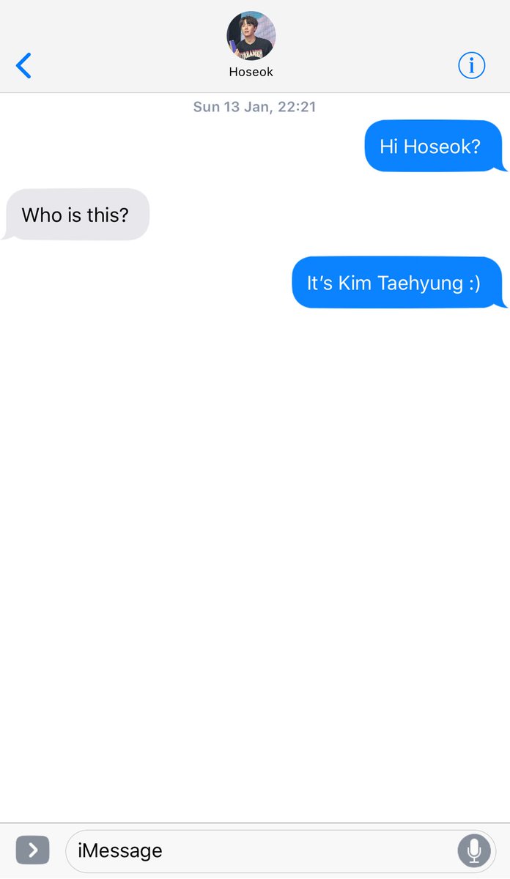Click the word "Kim" in the last message

[x=355, y=283]
